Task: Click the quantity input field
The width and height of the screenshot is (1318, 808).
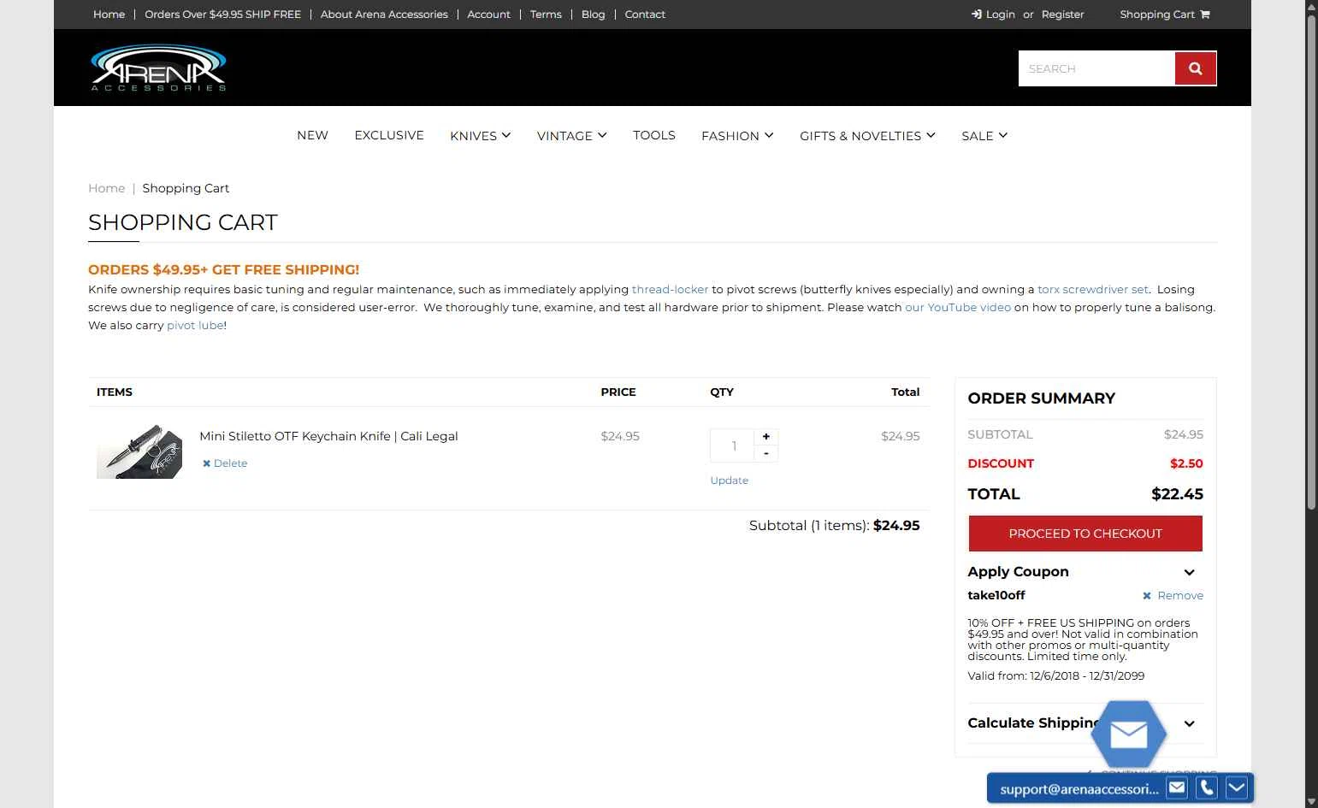Action: tap(732, 445)
